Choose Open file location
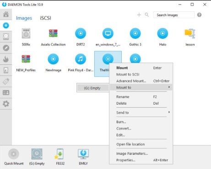This screenshot has height=169, width=211. point(141,144)
